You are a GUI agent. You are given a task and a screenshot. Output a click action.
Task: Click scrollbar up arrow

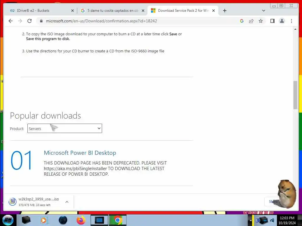click(x=295, y=29)
